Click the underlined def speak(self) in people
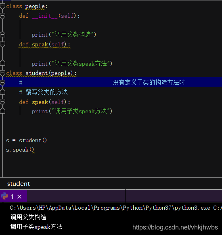 click(44, 44)
